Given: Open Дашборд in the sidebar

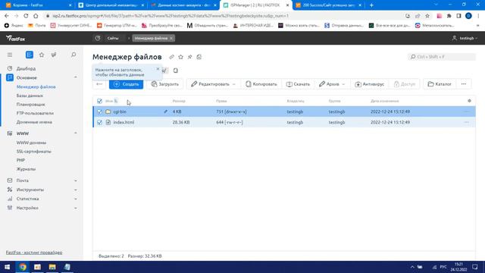Looking at the screenshot, I should 26,68.
